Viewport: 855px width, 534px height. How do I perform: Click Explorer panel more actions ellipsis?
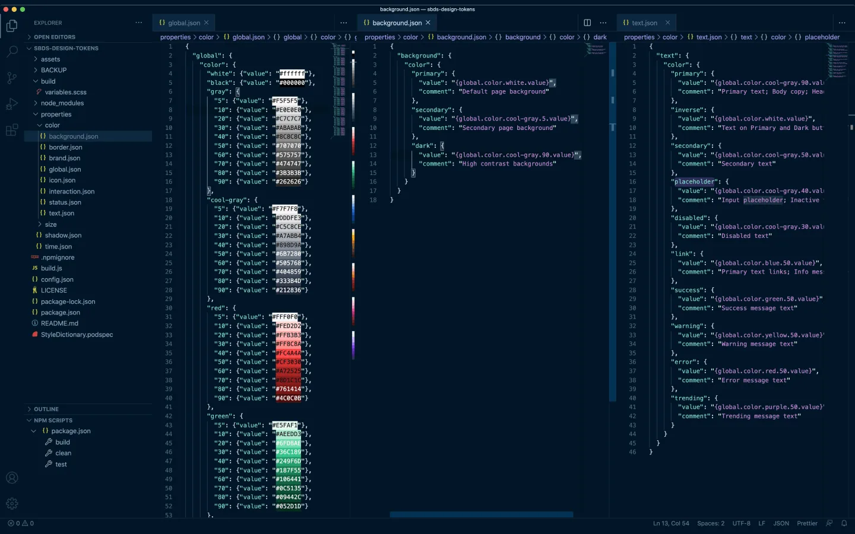(x=139, y=23)
